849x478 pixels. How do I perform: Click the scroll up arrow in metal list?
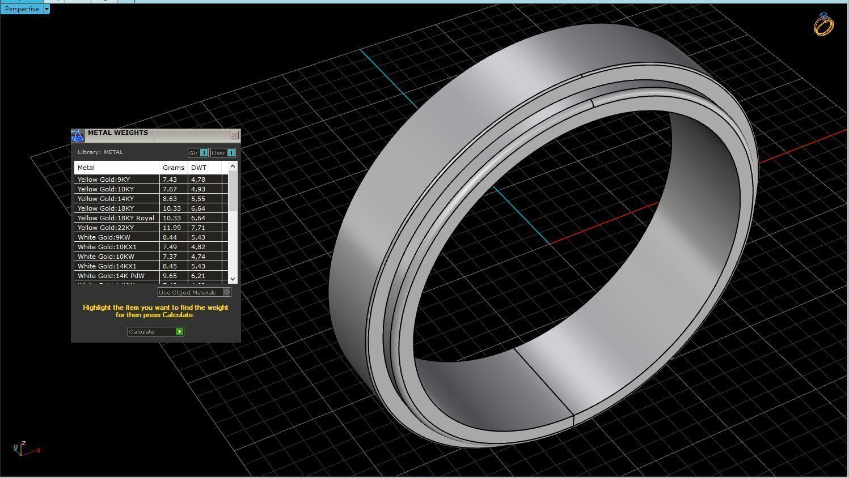click(x=233, y=166)
